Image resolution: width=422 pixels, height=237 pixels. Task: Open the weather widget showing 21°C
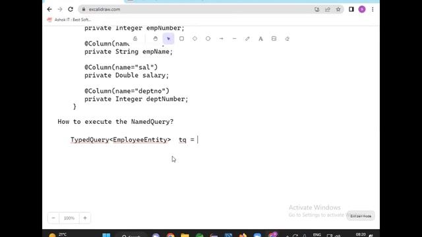[x=58, y=235]
